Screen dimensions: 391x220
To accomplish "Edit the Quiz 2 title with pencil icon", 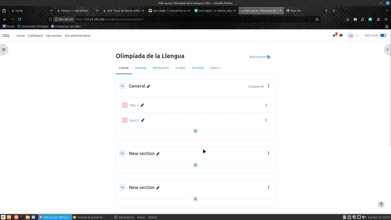I will [x=143, y=120].
